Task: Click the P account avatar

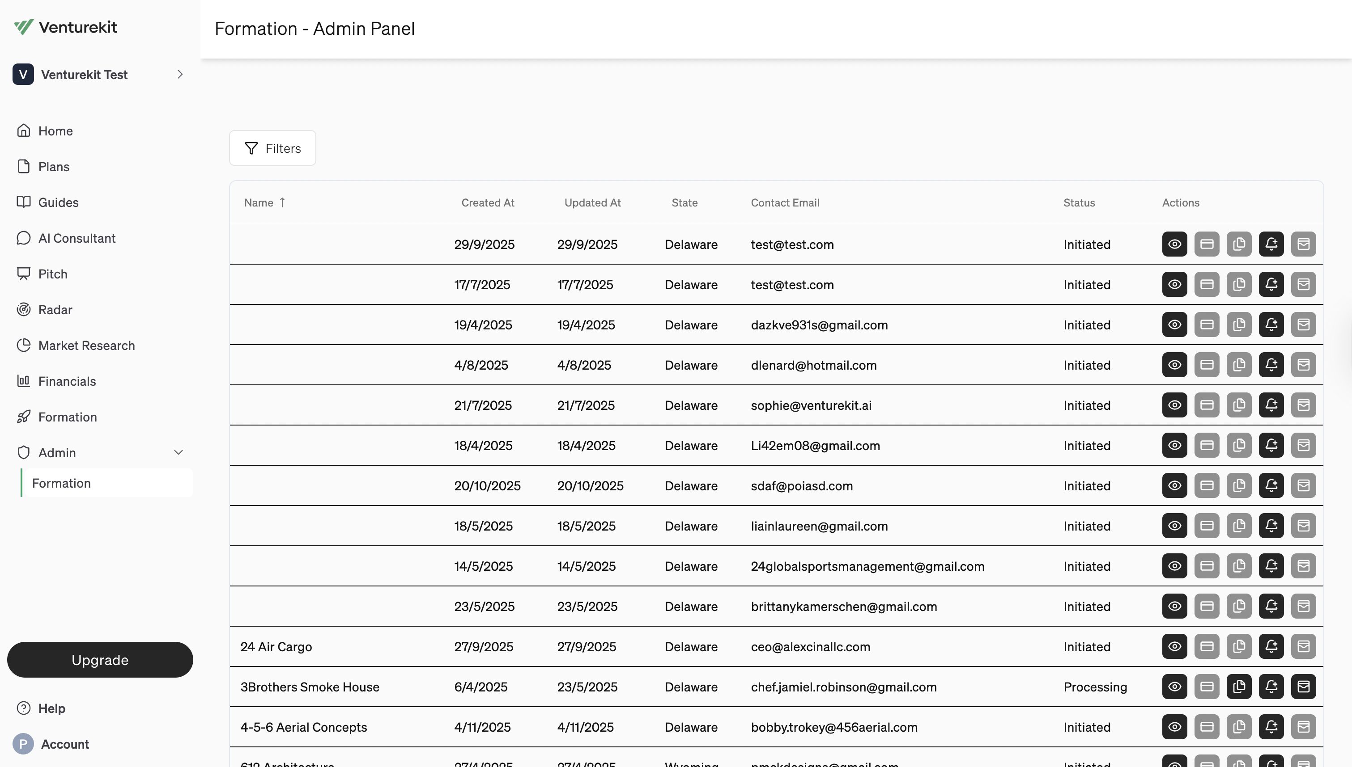Action: point(23,744)
